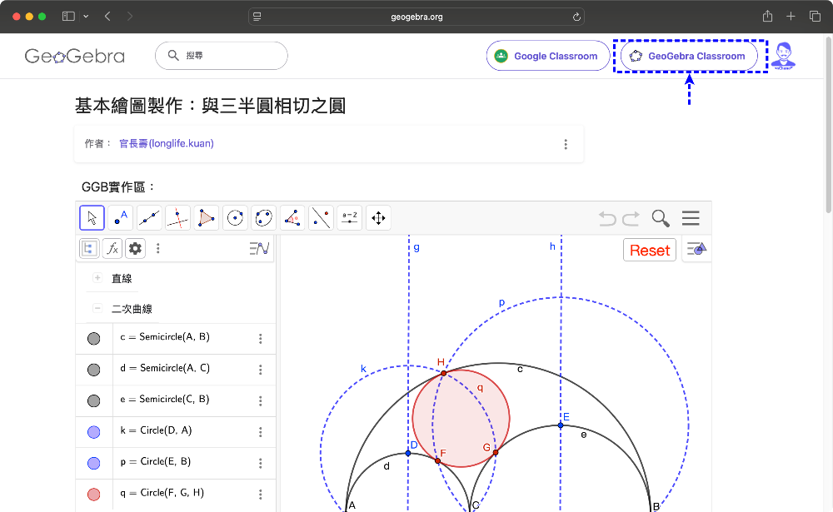Click the GeoGebra redo arrow

tap(631, 218)
